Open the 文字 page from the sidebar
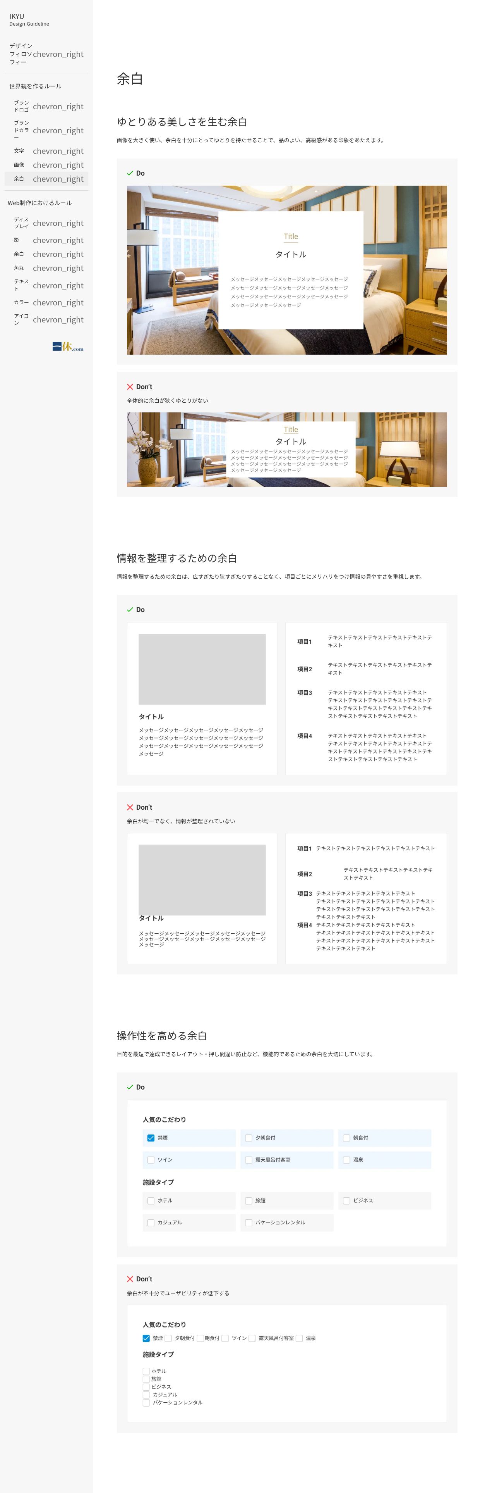This screenshot has height=1493, width=497. click(46, 151)
